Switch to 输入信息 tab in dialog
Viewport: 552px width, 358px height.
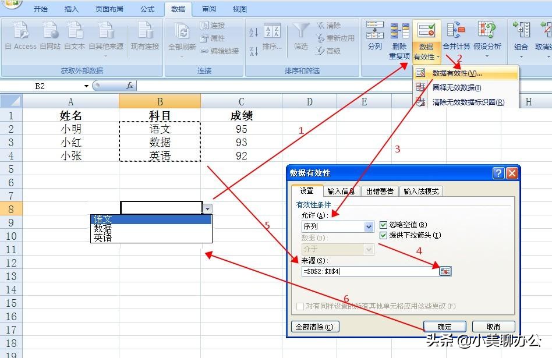(x=341, y=191)
